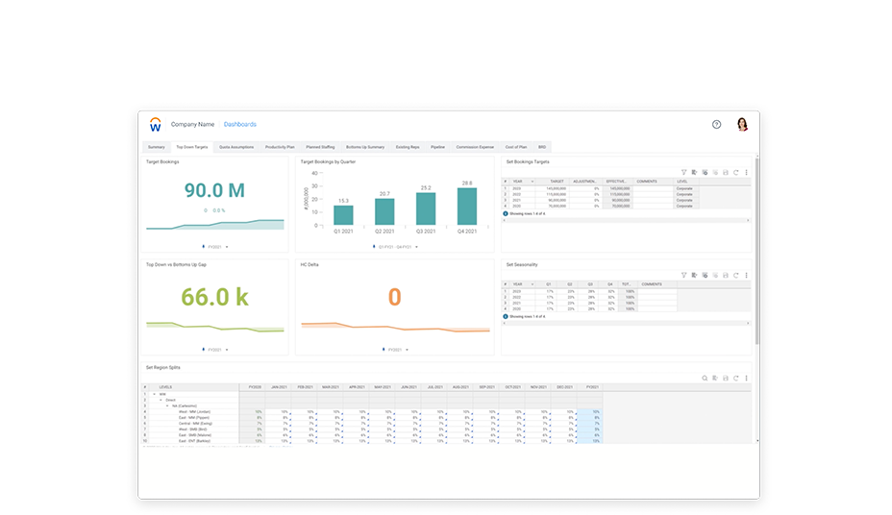The height and width of the screenshot is (515, 892).
Task: Click the 66.0 k gap value
Action: pos(214,297)
